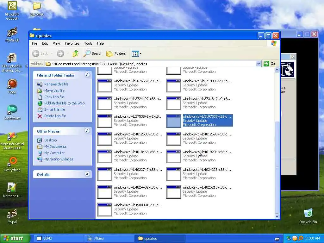Toggle the Folders pane button
324x243 pixels.
pyautogui.click(x=116, y=53)
